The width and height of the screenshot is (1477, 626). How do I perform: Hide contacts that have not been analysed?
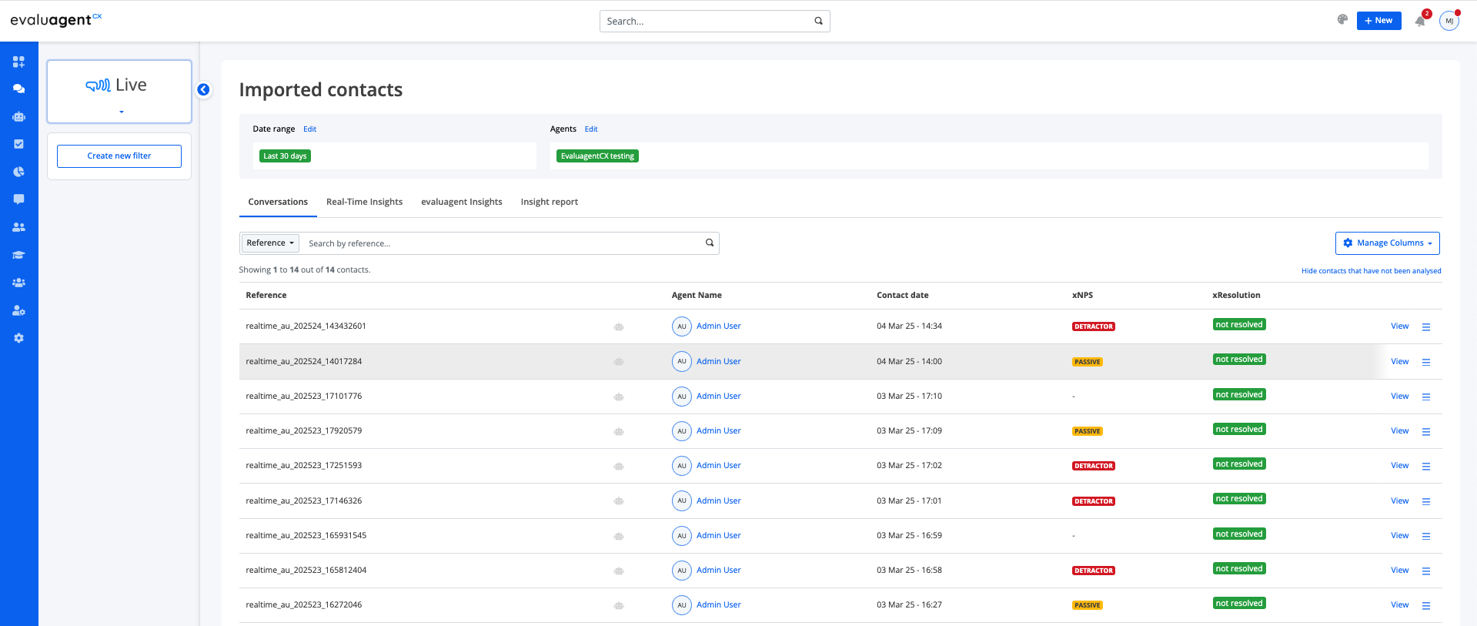point(1371,270)
